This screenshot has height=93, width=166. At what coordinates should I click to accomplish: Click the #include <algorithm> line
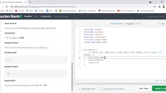point(95,40)
